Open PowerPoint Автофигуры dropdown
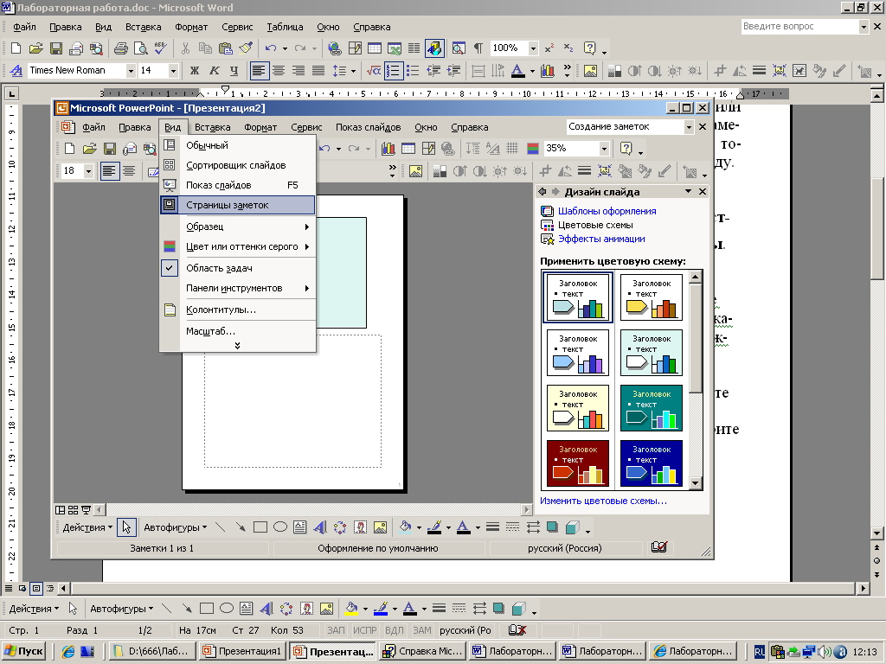Viewport: 886px width, 664px height. pyautogui.click(x=175, y=527)
